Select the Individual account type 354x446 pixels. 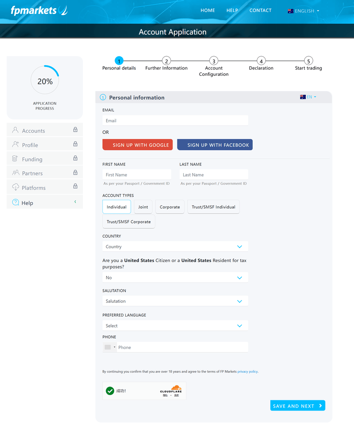click(x=116, y=207)
